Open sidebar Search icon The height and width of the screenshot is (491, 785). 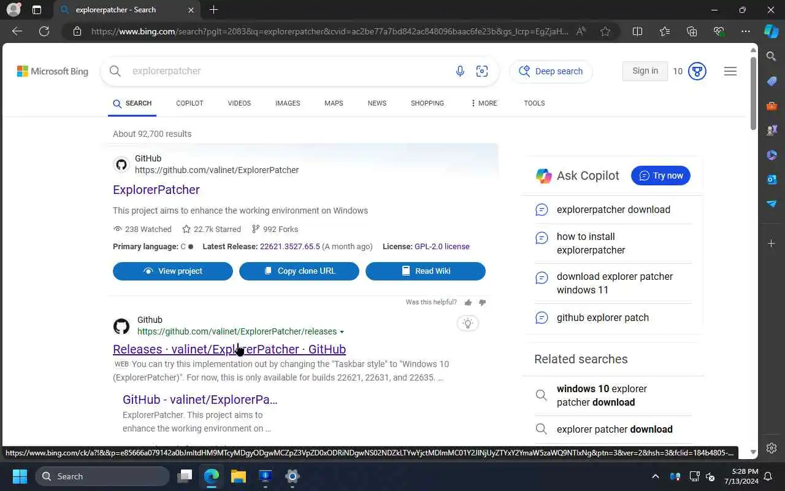(x=772, y=56)
